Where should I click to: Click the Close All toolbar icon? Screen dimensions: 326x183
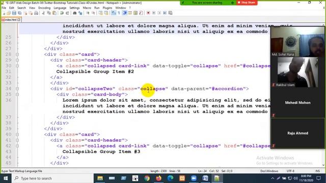[x=31, y=13]
